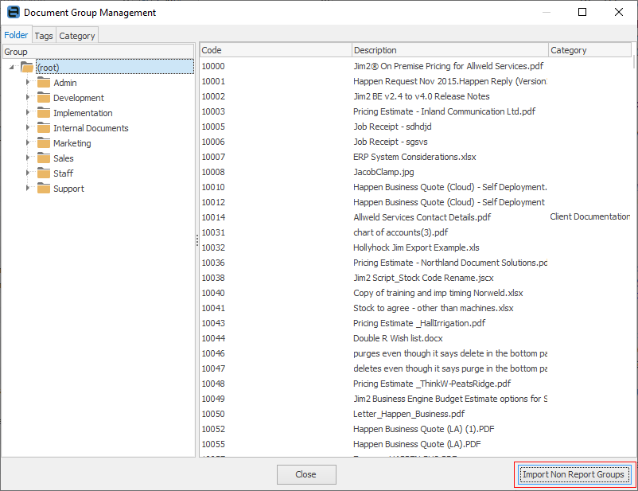Expand the Staff folder arrow

coord(28,173)
